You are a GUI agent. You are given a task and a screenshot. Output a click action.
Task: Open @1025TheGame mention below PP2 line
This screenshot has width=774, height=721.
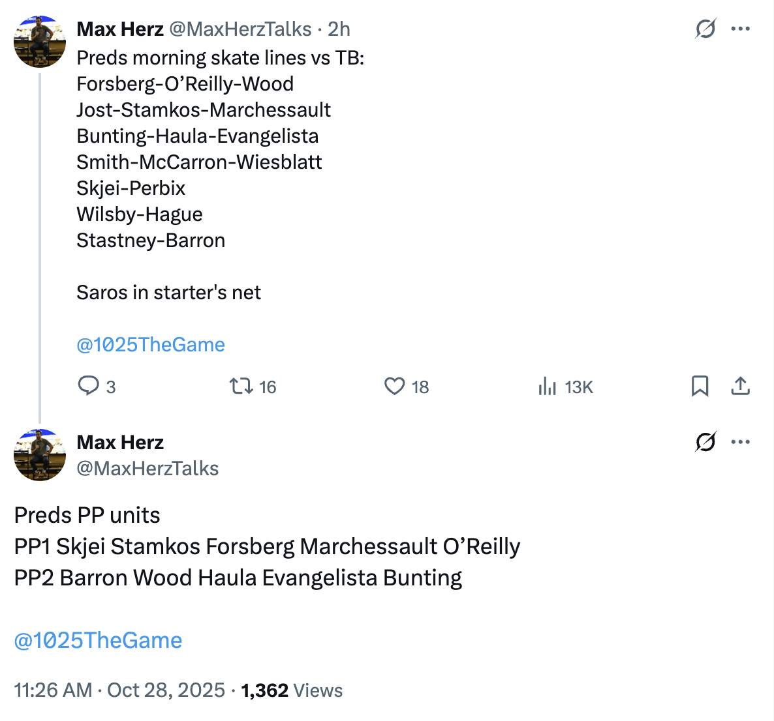(x=98, y=640)
